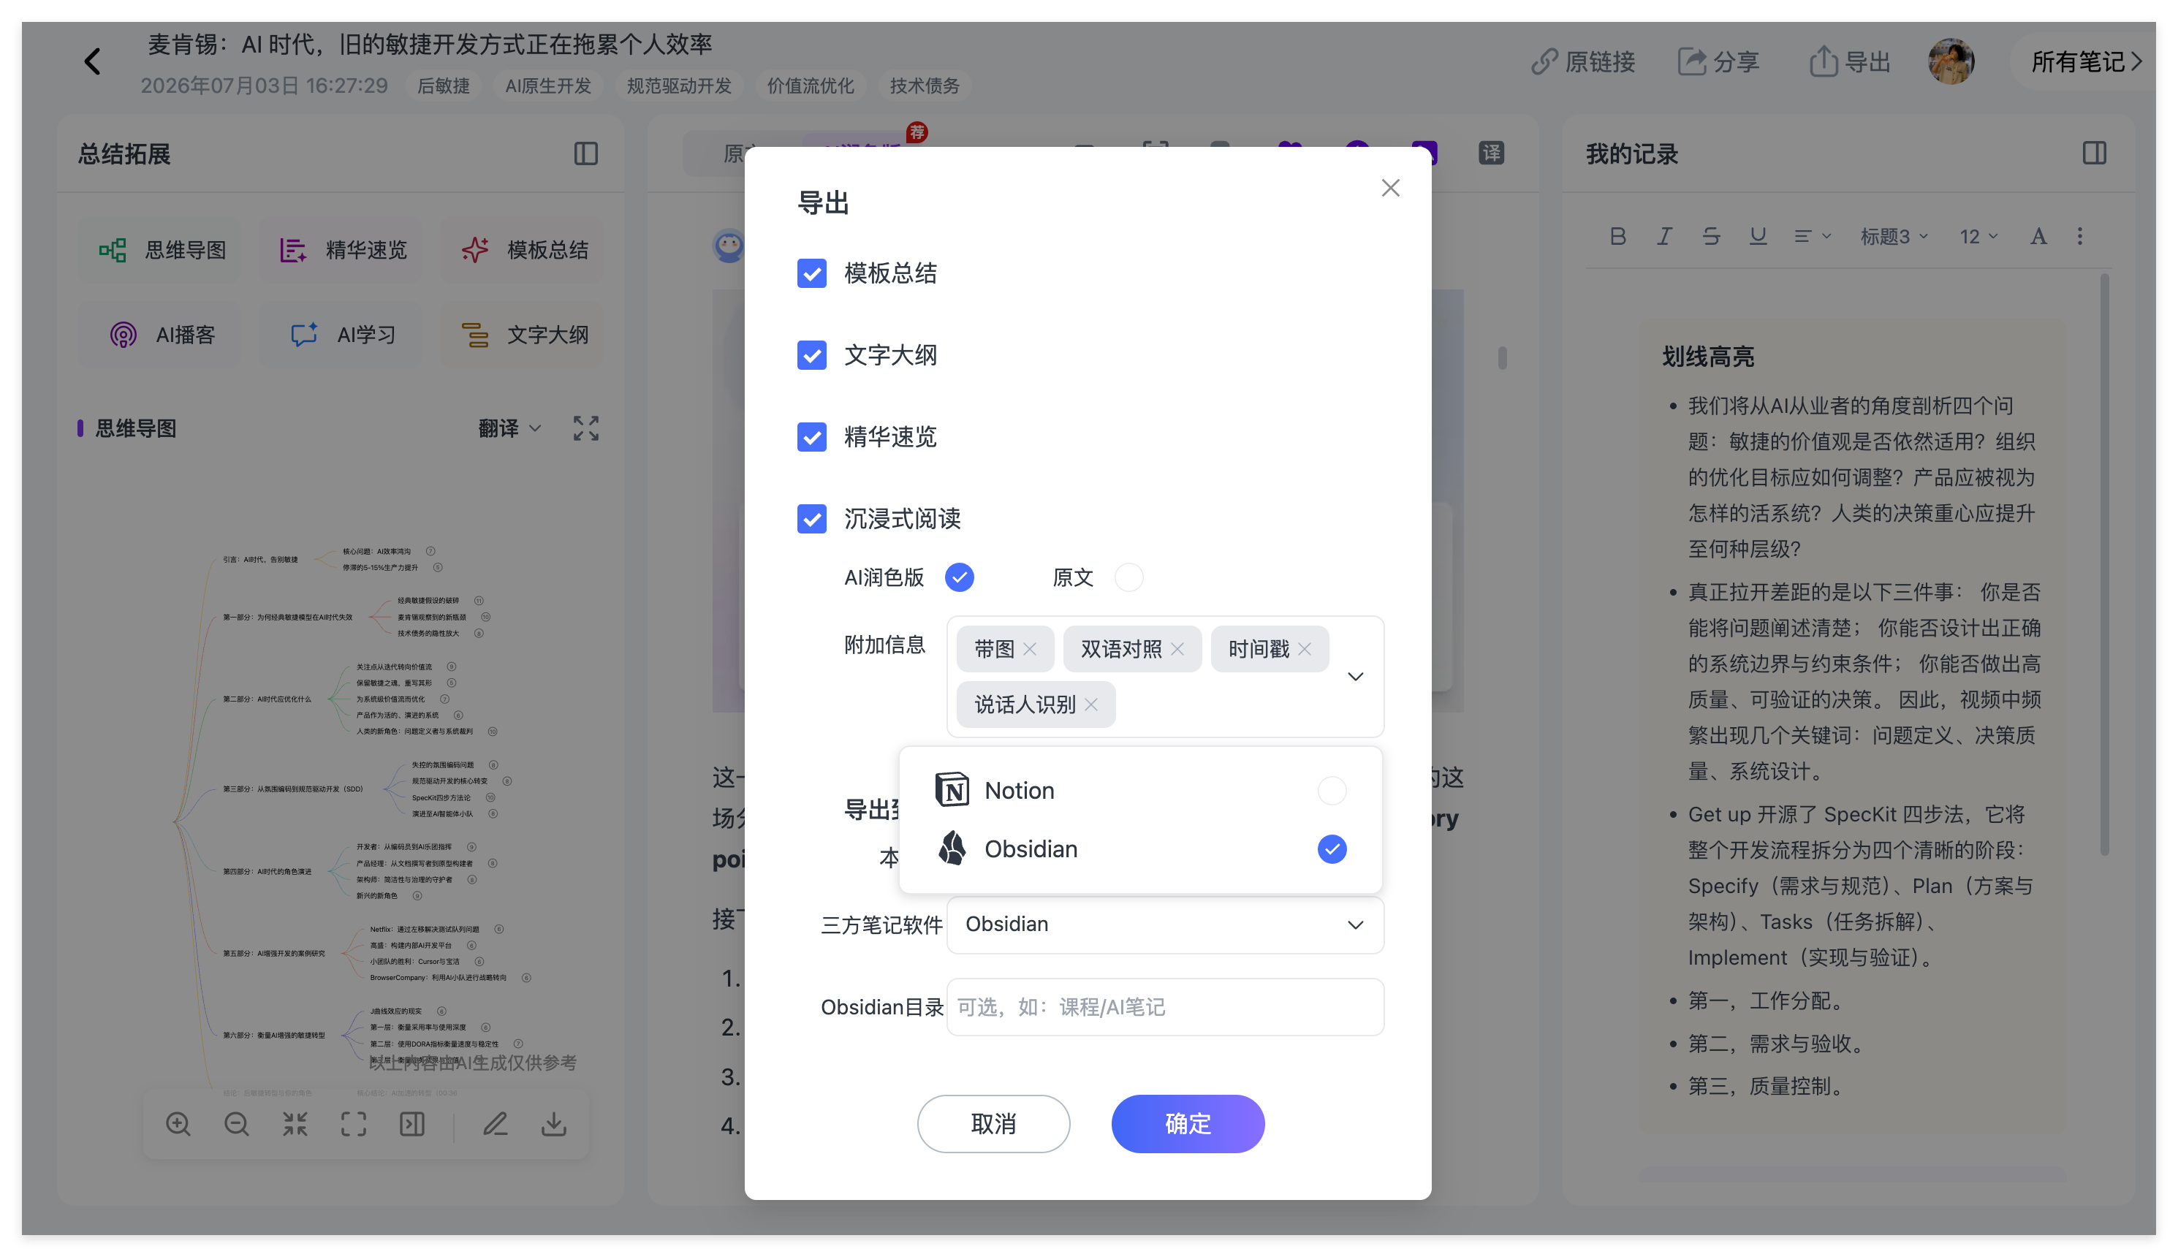Open 思维导图 mind map summary
Viewport: 2178px width, 1257px height.
pyautogui.click(x=162, y=249)
